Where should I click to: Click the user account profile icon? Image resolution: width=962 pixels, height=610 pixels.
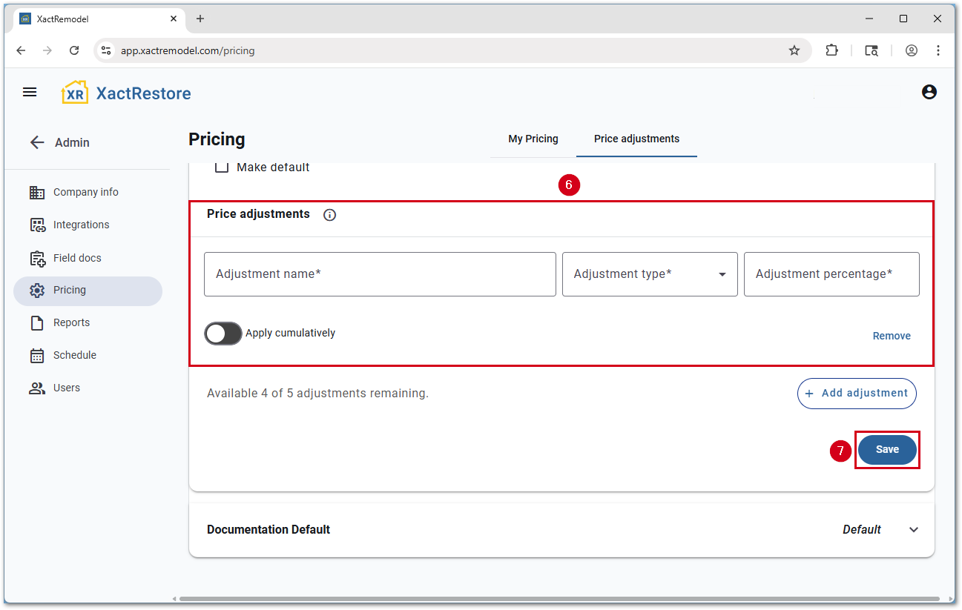point(929,93)
